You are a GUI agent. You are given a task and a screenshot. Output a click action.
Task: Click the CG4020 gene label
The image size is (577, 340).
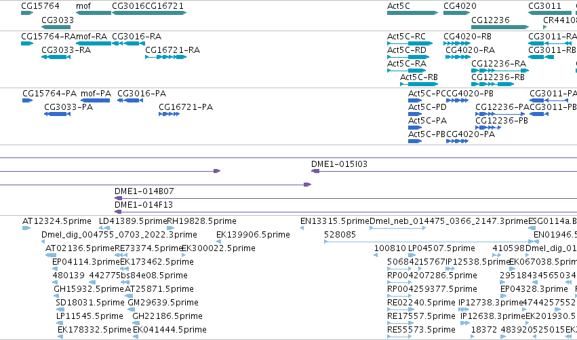click(x=460, y=6)
